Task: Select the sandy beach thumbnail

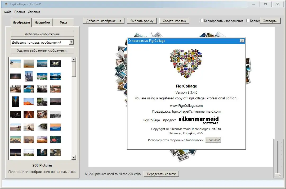Action: (x=16, y=63)
